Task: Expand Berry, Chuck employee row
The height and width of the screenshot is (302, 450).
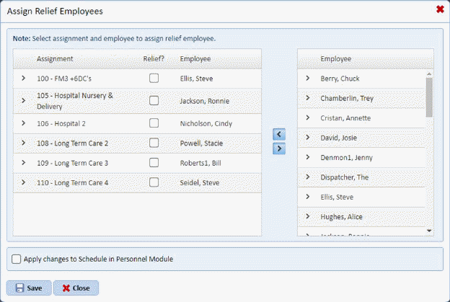Action: 307,79
